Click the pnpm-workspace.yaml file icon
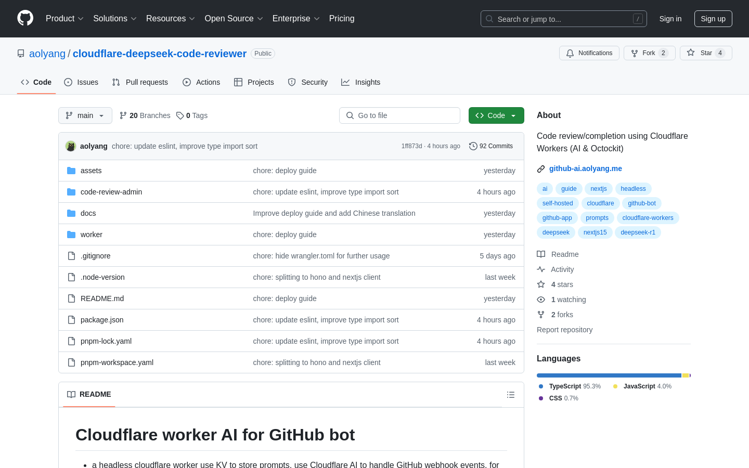 tap(71, 362)
